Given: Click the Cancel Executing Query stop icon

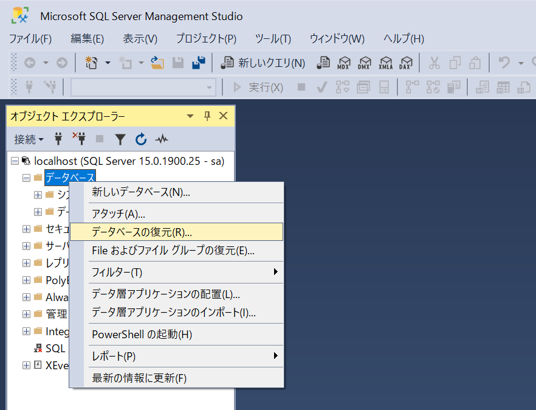Looking at the screenshot, I should [301, 87].
